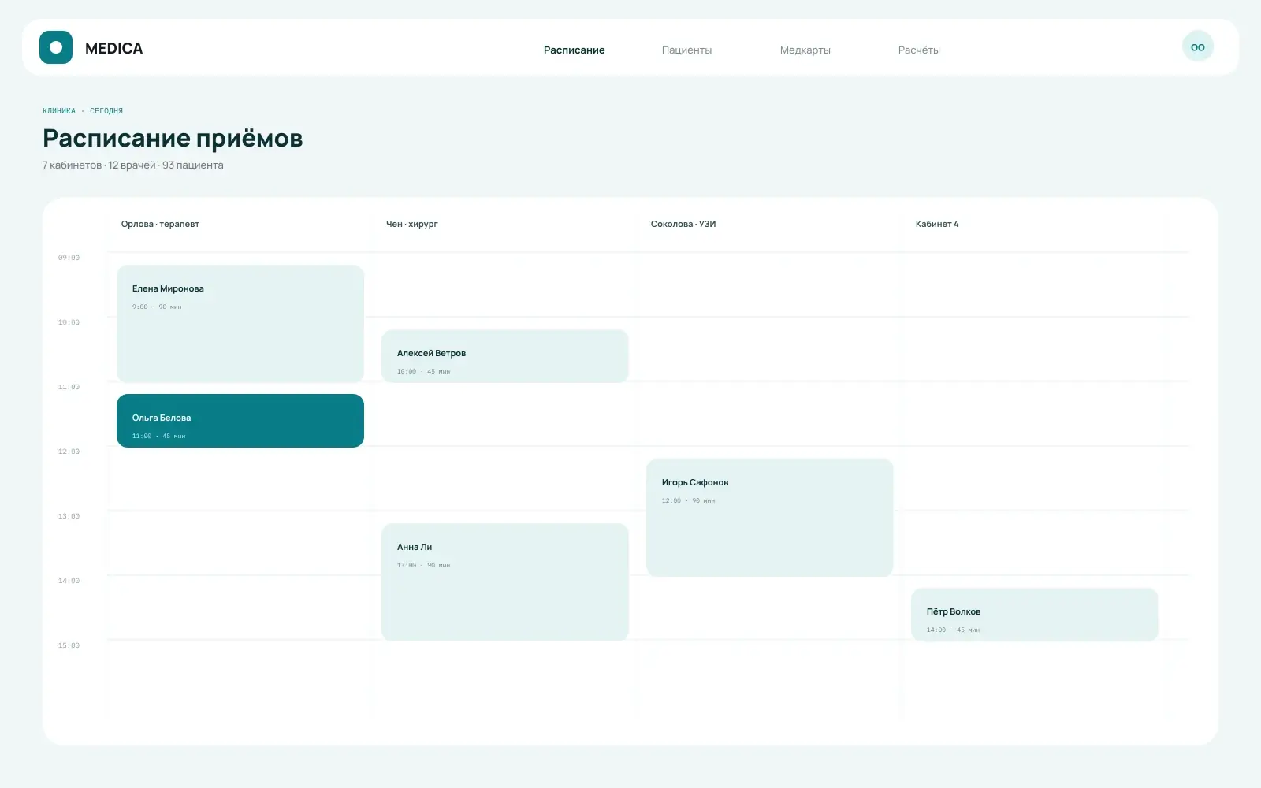Open Елена Миронова's appointment card
This screenshot has height=788, width=1261.
tap(240, 324)
